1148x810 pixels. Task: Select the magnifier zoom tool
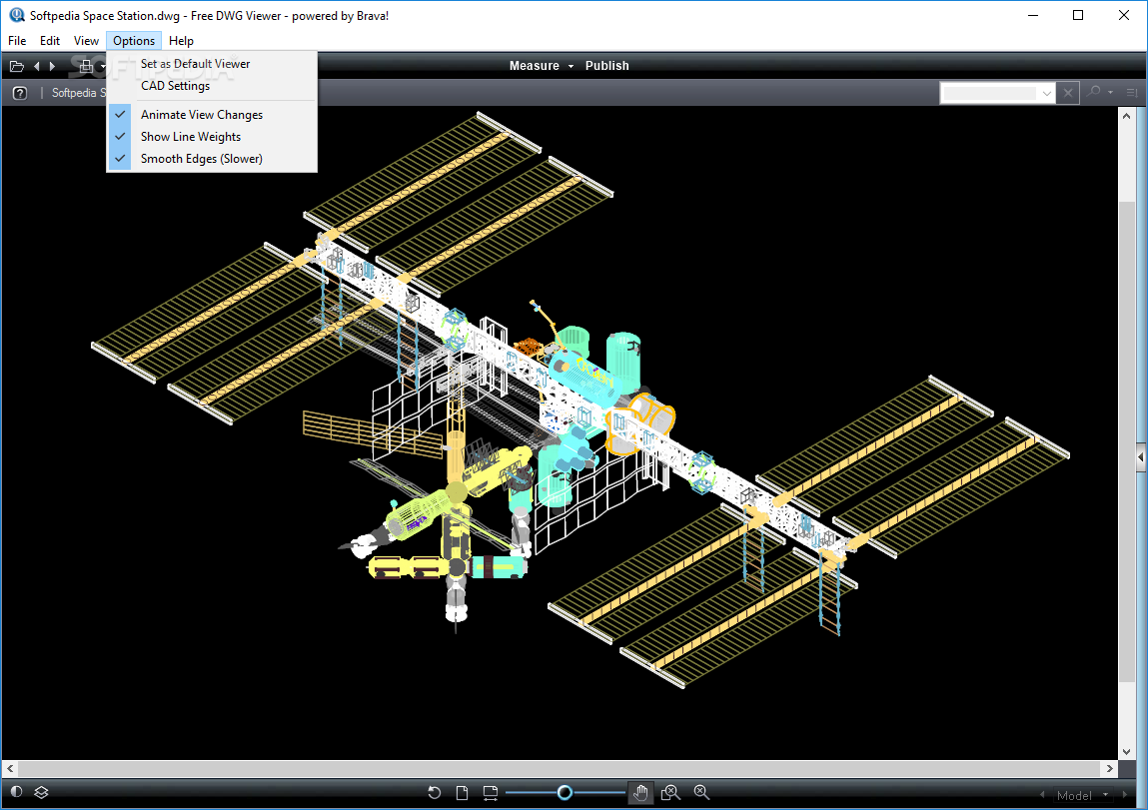pos(701,792)
